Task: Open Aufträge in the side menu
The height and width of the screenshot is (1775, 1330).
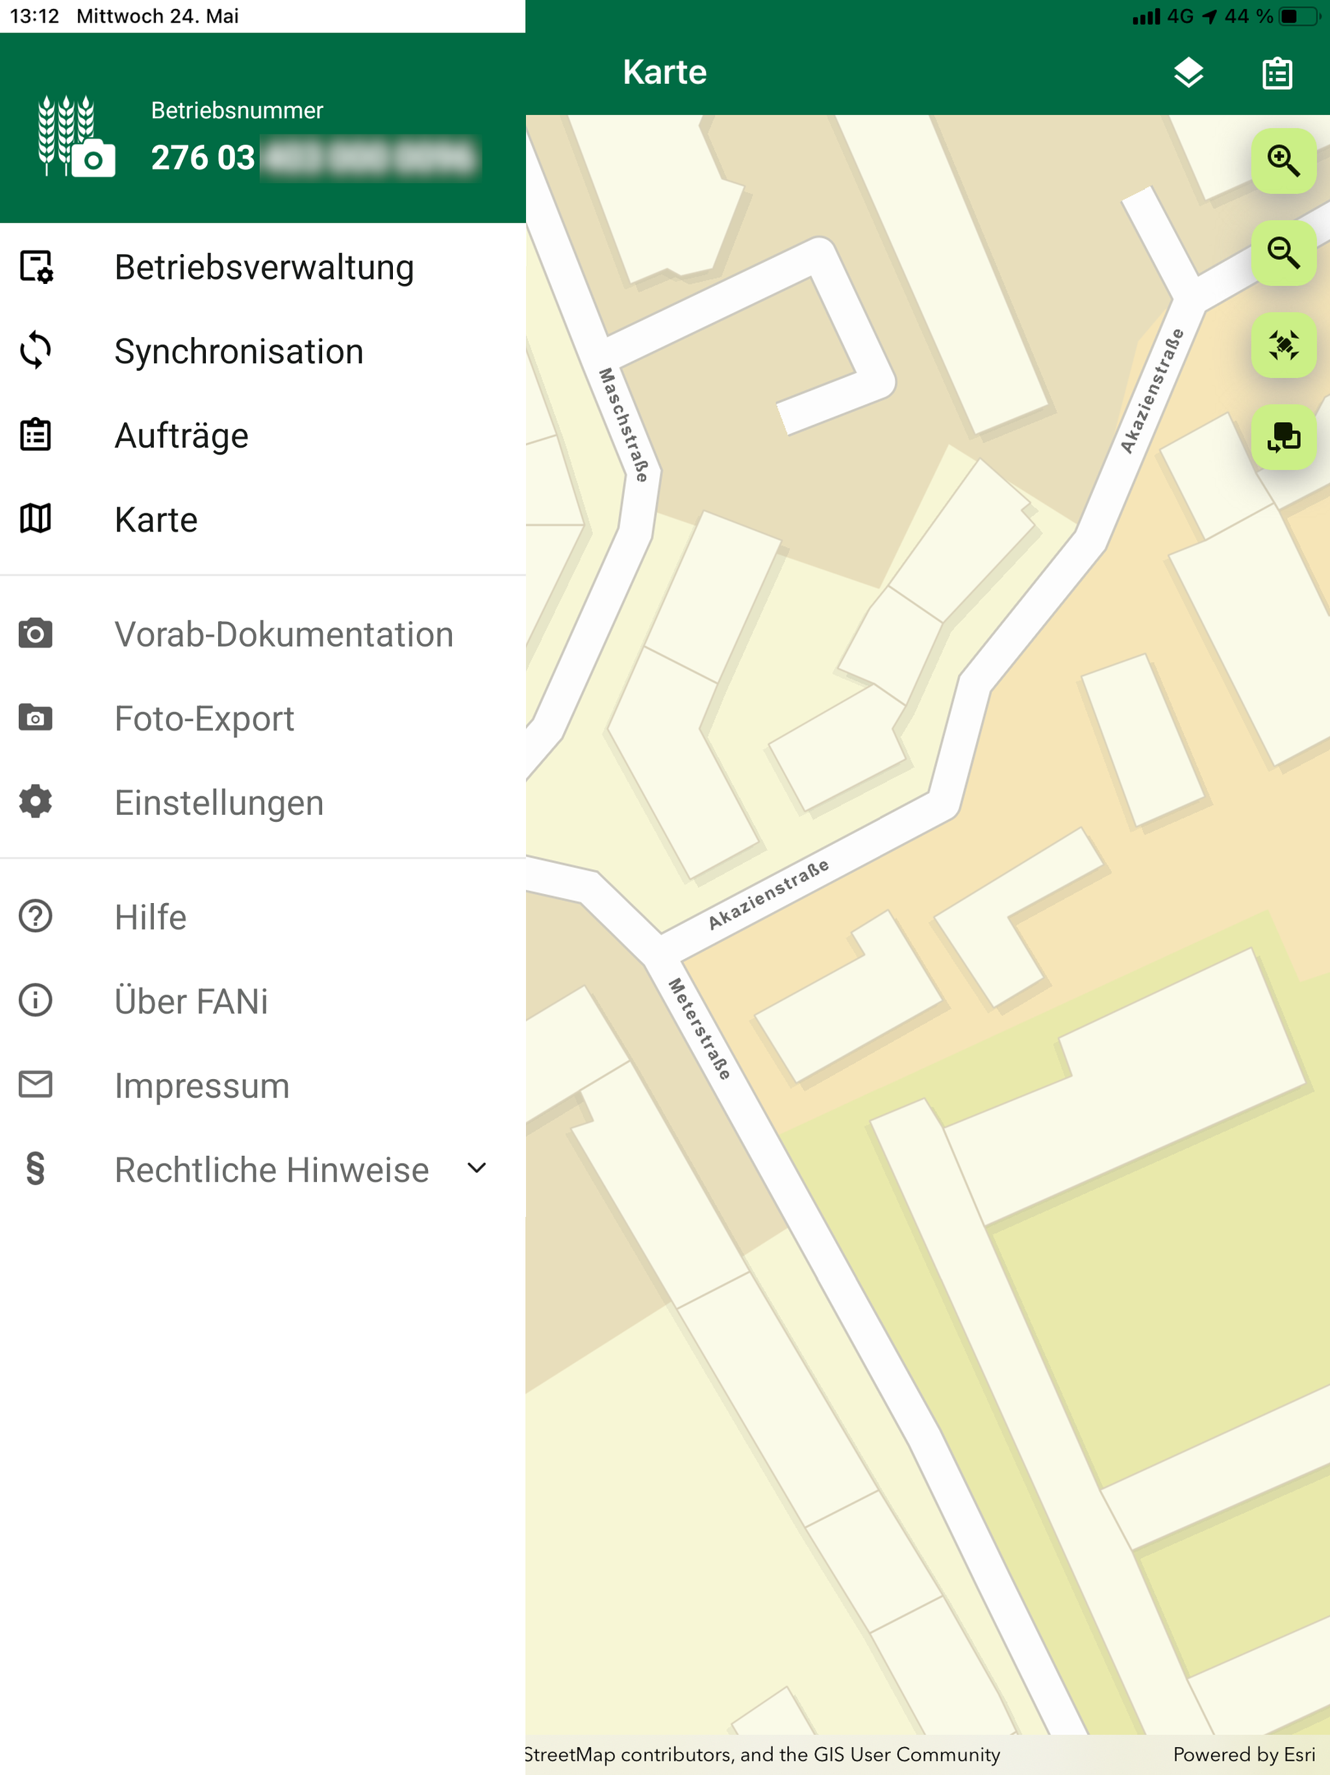Action: [263, 436]
